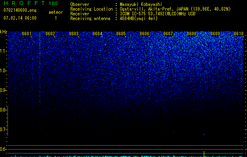The width and height of the screenshot is (247, 157).
Task: Click the 1.1 kHz axis label
Action: click(3, 51)
